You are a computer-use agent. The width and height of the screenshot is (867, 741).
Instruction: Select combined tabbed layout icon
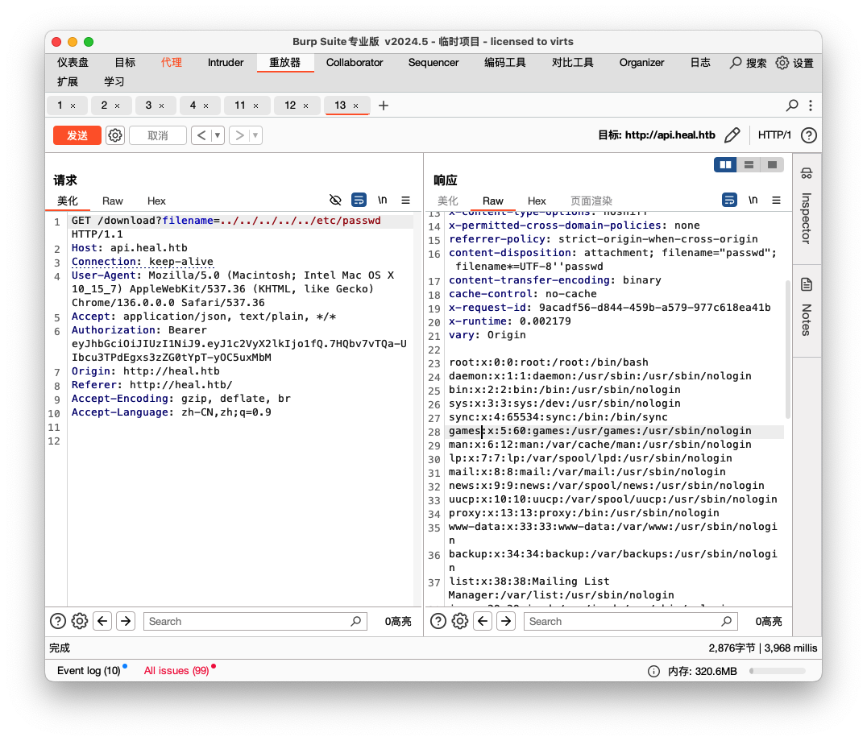coord(773,164)
